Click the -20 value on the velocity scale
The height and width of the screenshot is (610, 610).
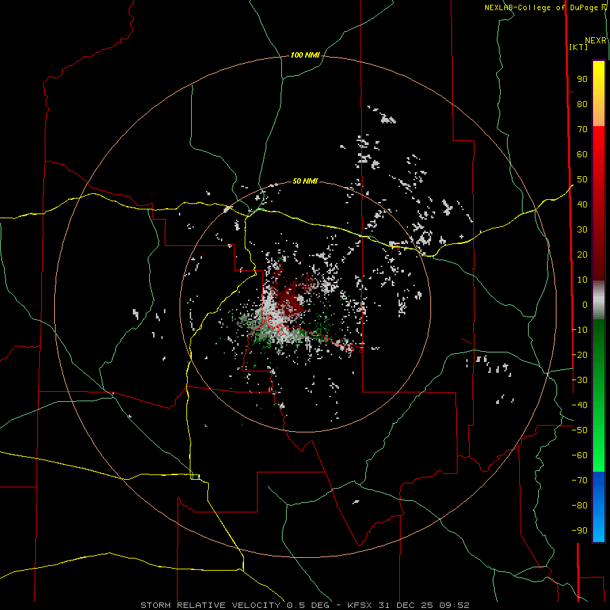coord(579,354)
